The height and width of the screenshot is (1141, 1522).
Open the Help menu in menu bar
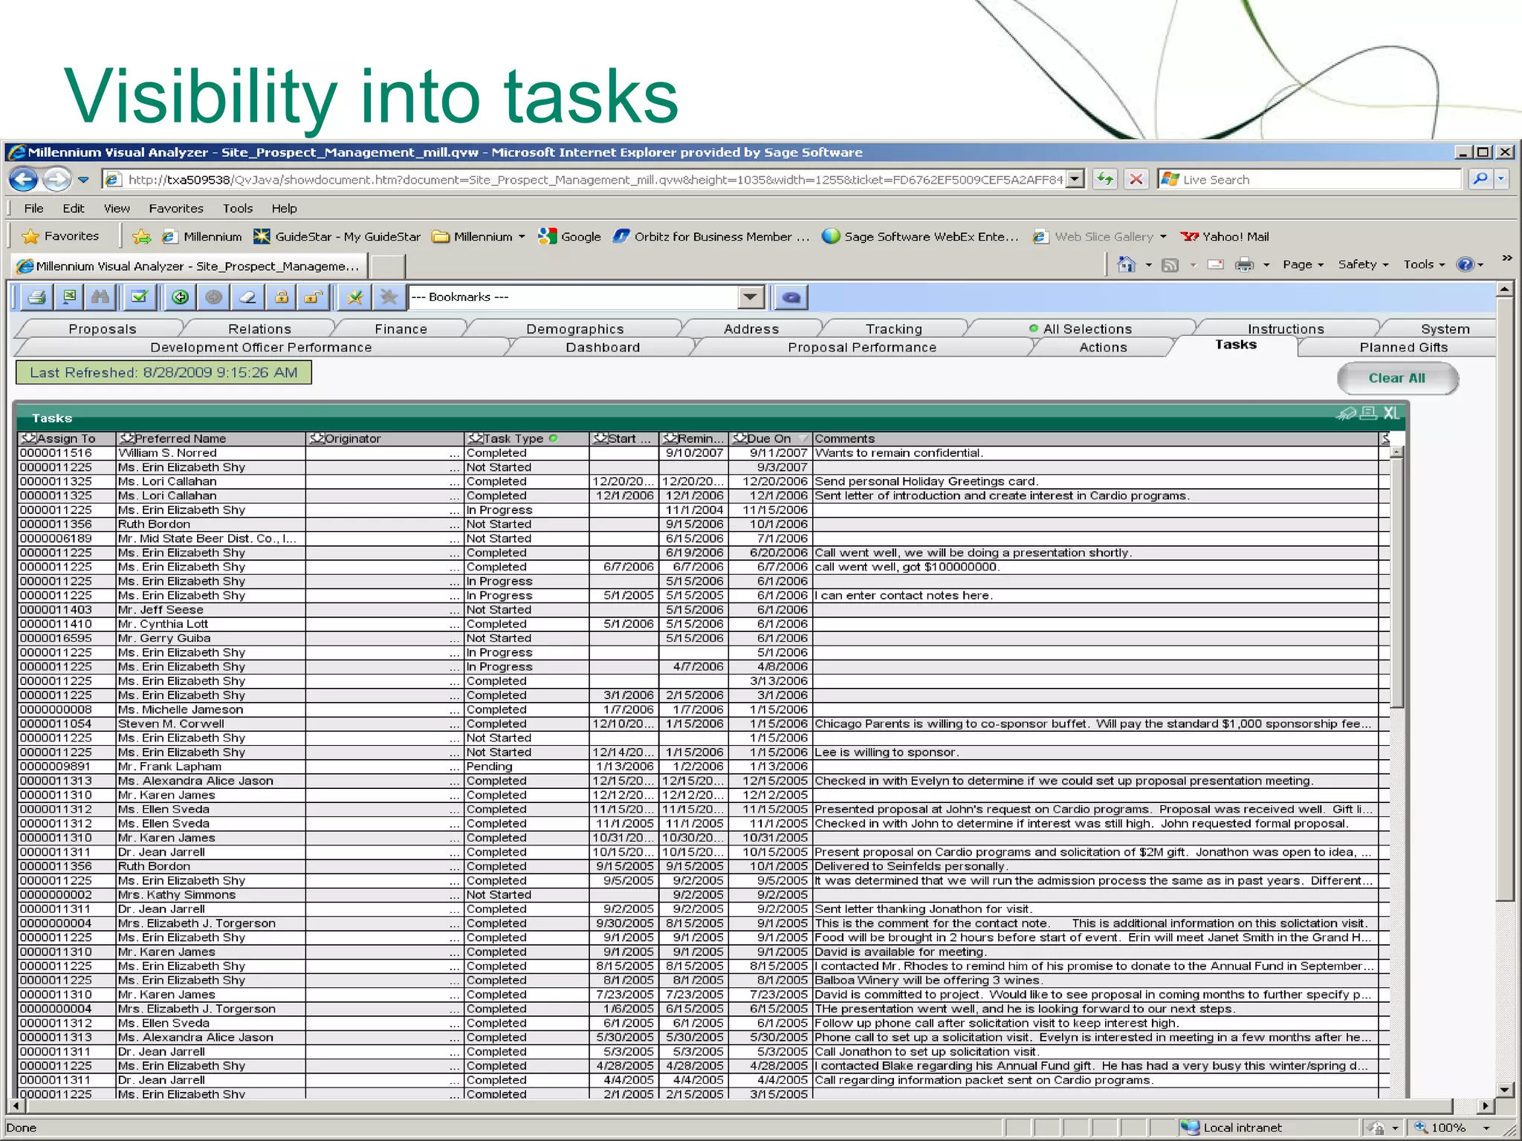click(284, 209)
